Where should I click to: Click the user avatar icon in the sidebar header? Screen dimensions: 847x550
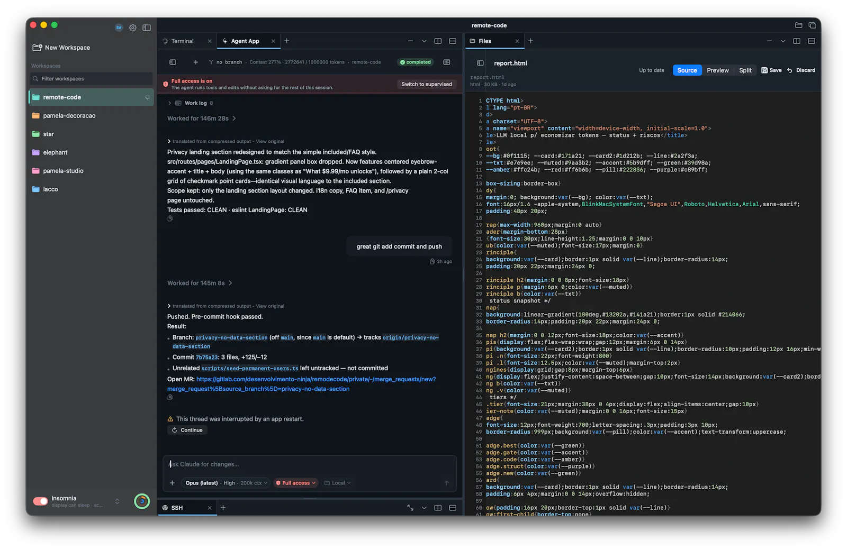coord(119,27)
